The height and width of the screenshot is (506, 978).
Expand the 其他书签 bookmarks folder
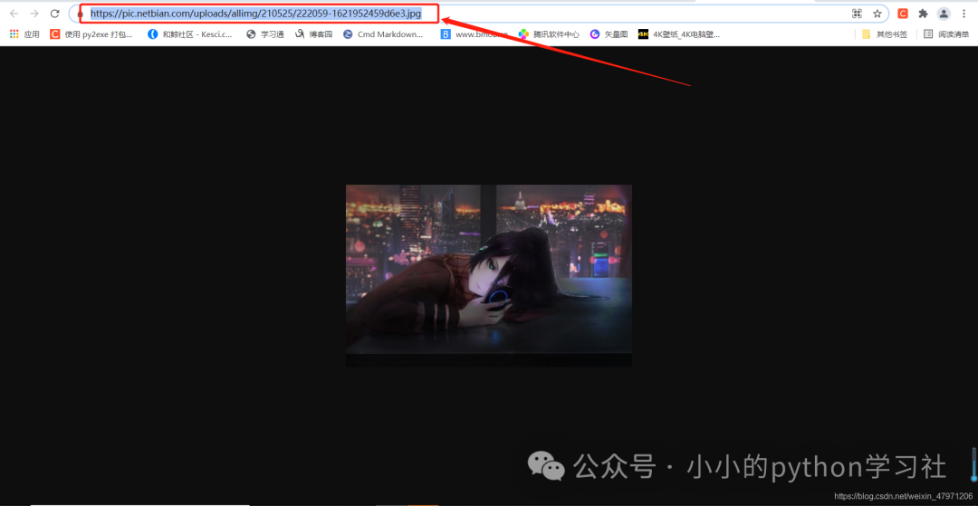(x=885, y=34)
